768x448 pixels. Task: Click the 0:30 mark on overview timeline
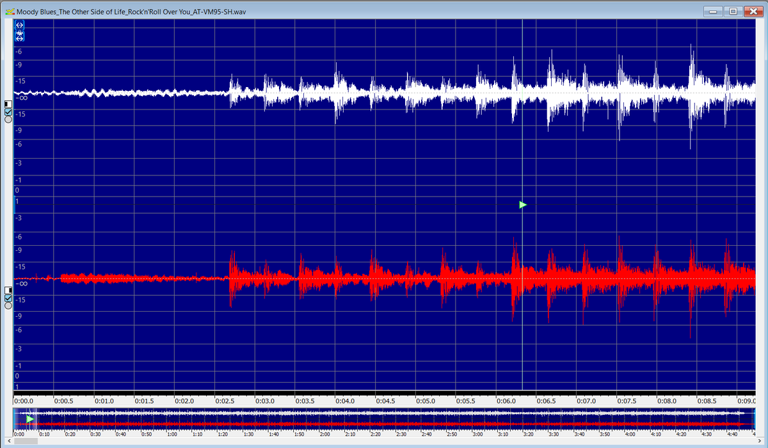pyautogui.click(x=95, y=434)
